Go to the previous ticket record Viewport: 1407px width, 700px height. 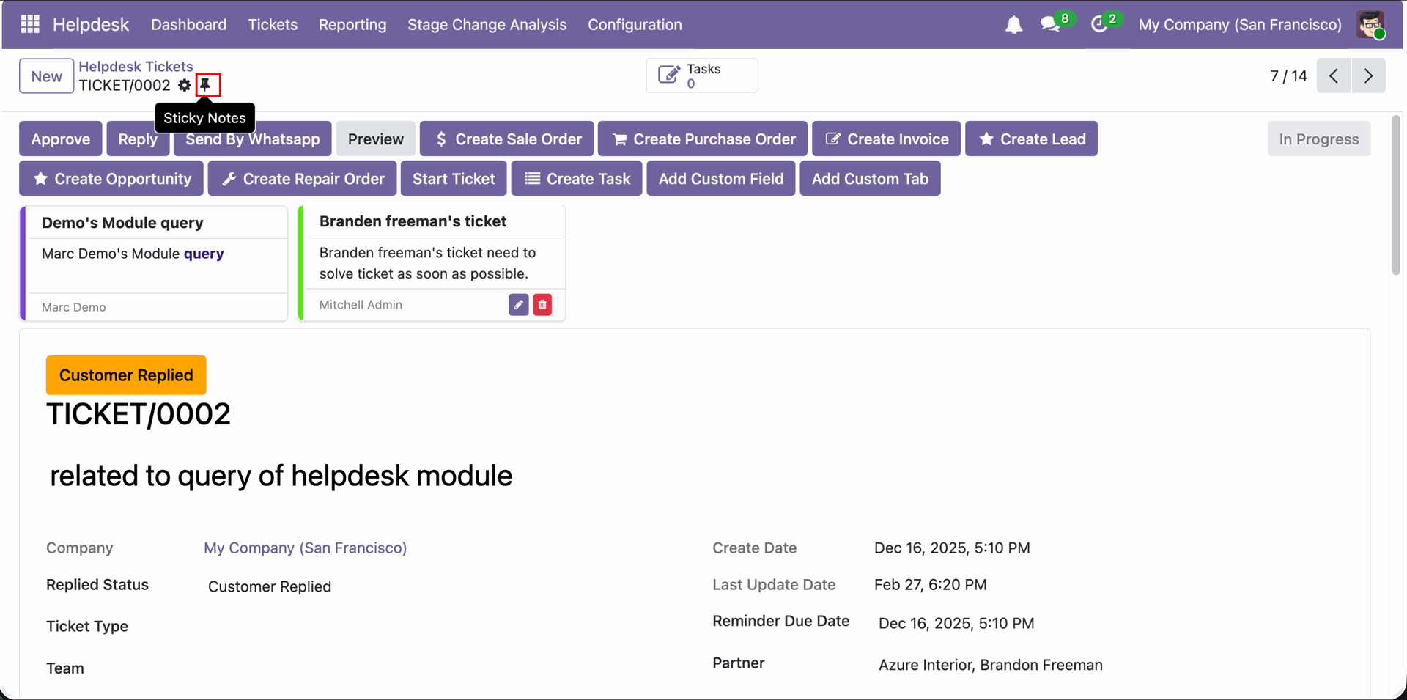pyautogui.click(x=1334, y=75)
